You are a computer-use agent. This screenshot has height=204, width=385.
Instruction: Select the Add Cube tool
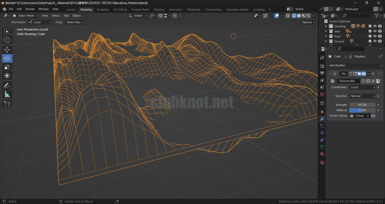click(x=7, y=104)
